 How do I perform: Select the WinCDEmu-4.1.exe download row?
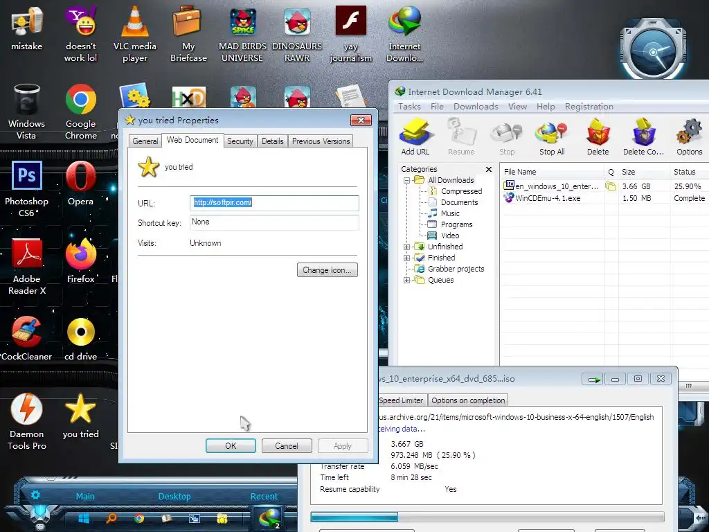tap(604, 198)
